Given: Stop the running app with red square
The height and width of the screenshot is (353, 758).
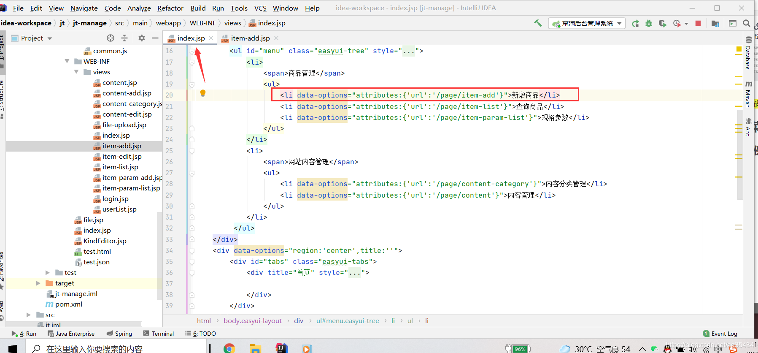Looking at the screenshot, I should [698, 24].
